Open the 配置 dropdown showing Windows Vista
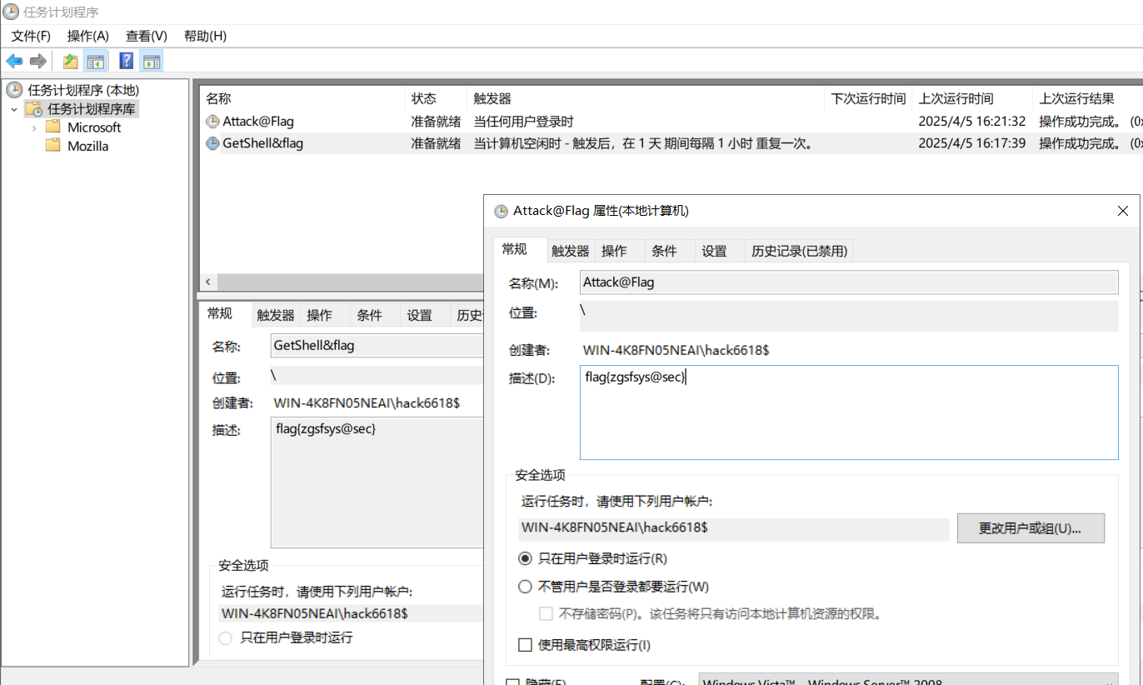1143x685 pixels. click(x=908, y=679)
